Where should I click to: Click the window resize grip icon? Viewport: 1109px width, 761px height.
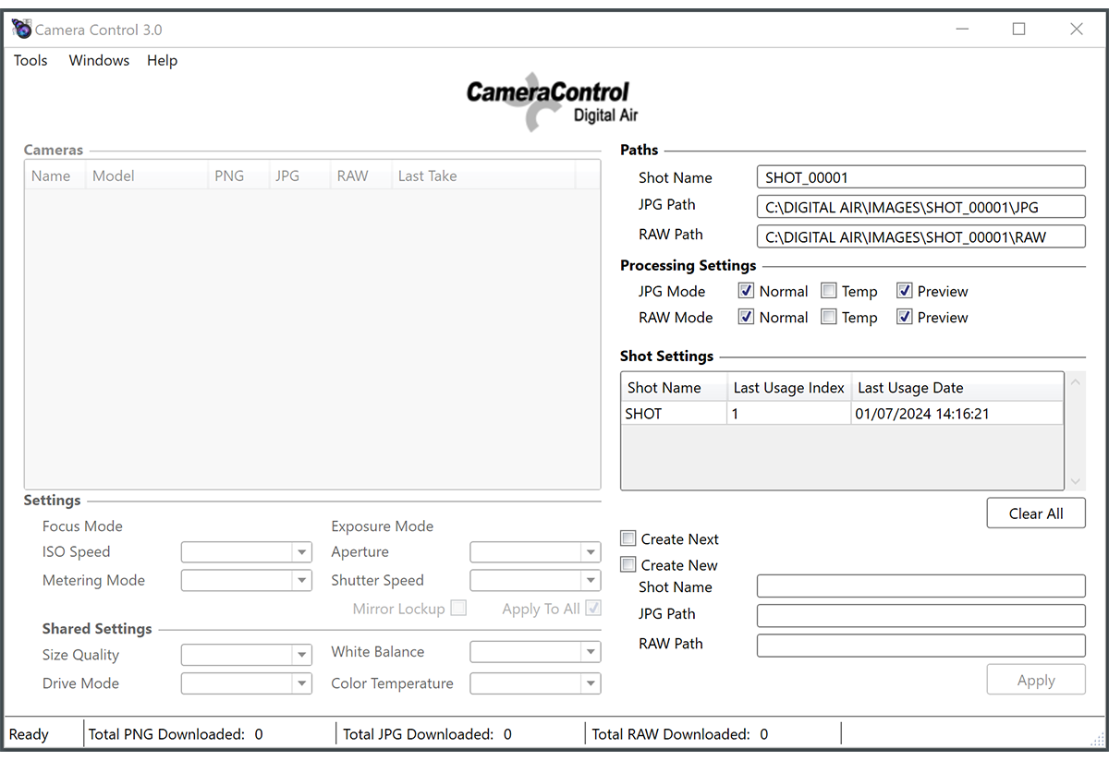1096,739
